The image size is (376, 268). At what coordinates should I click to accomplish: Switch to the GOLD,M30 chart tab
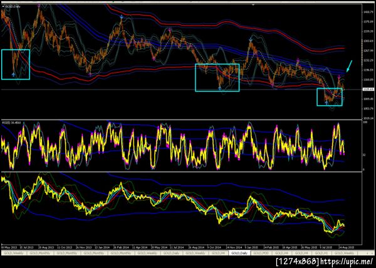tap(261, 253)
